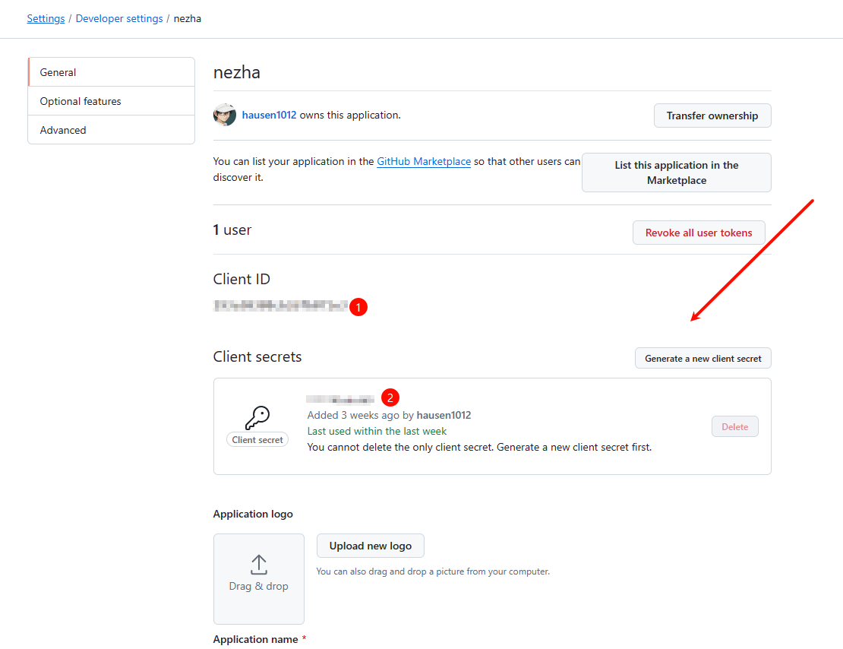
Task: Click the Delete client secret button
Action: [x=734, y=427]
